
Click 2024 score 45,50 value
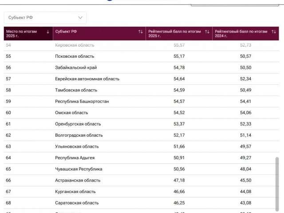(245, 181)
